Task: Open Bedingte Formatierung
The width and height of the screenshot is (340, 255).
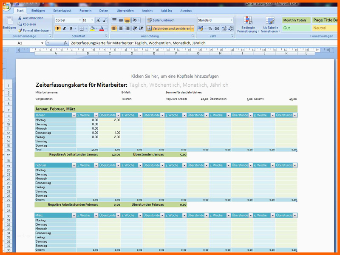Action: (248, 21)
